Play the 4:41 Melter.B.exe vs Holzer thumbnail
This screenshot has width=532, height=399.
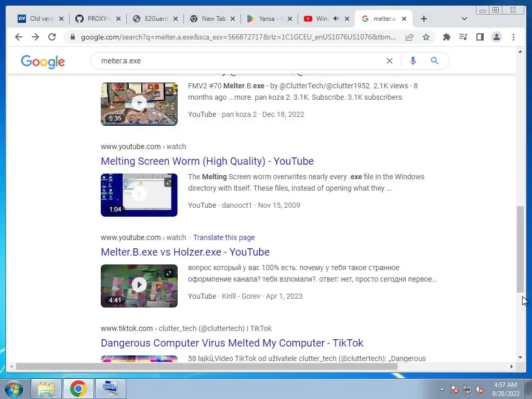139,286
